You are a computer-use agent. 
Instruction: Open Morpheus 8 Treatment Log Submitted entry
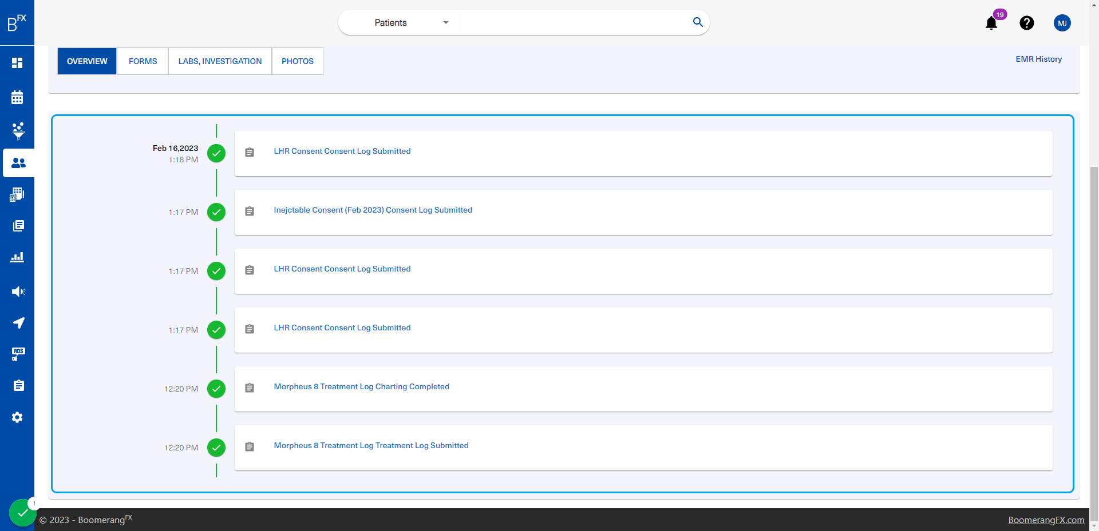pos(371,445)
